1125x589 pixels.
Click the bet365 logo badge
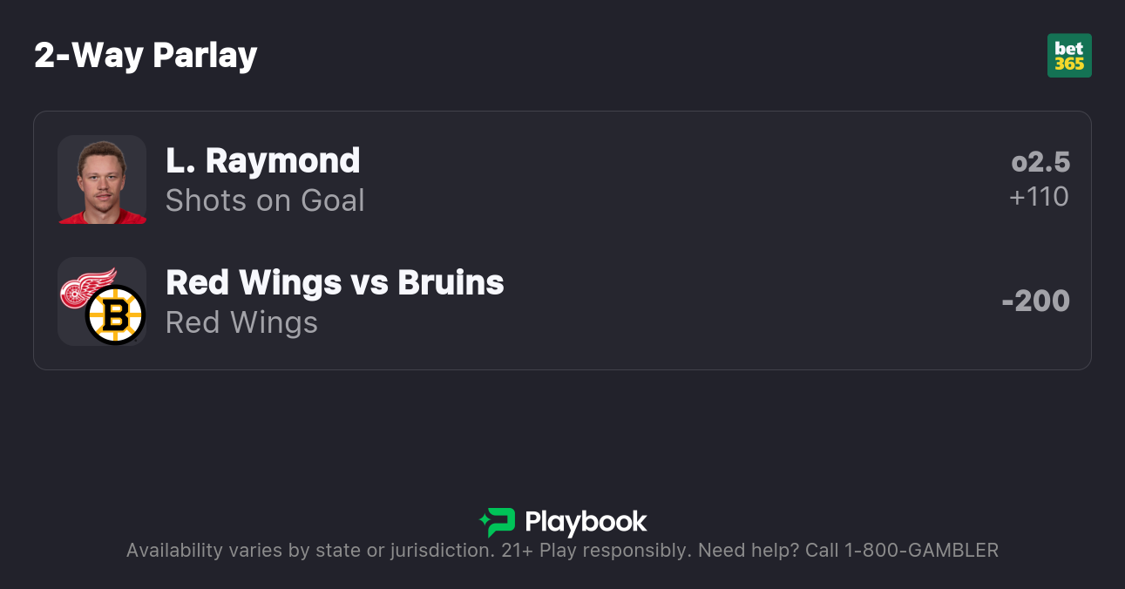1069,56
